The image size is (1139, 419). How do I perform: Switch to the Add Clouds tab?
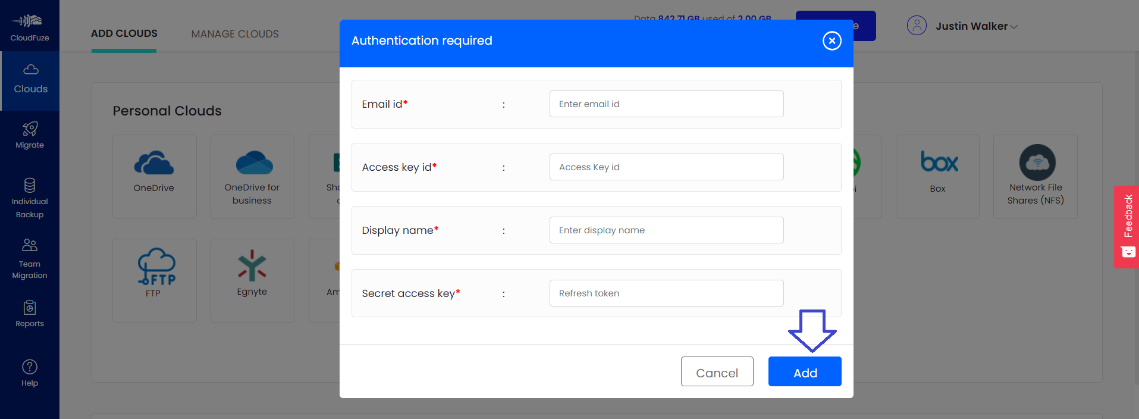[x=124, y=34]
